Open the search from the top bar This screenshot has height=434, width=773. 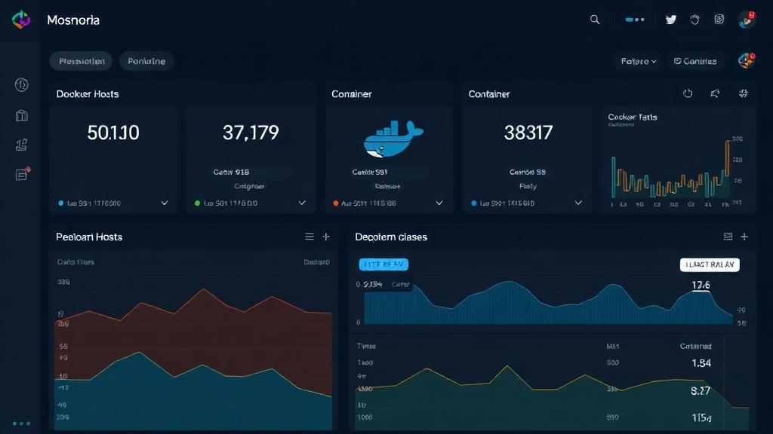pyautogui.click(x=595, y=20)
